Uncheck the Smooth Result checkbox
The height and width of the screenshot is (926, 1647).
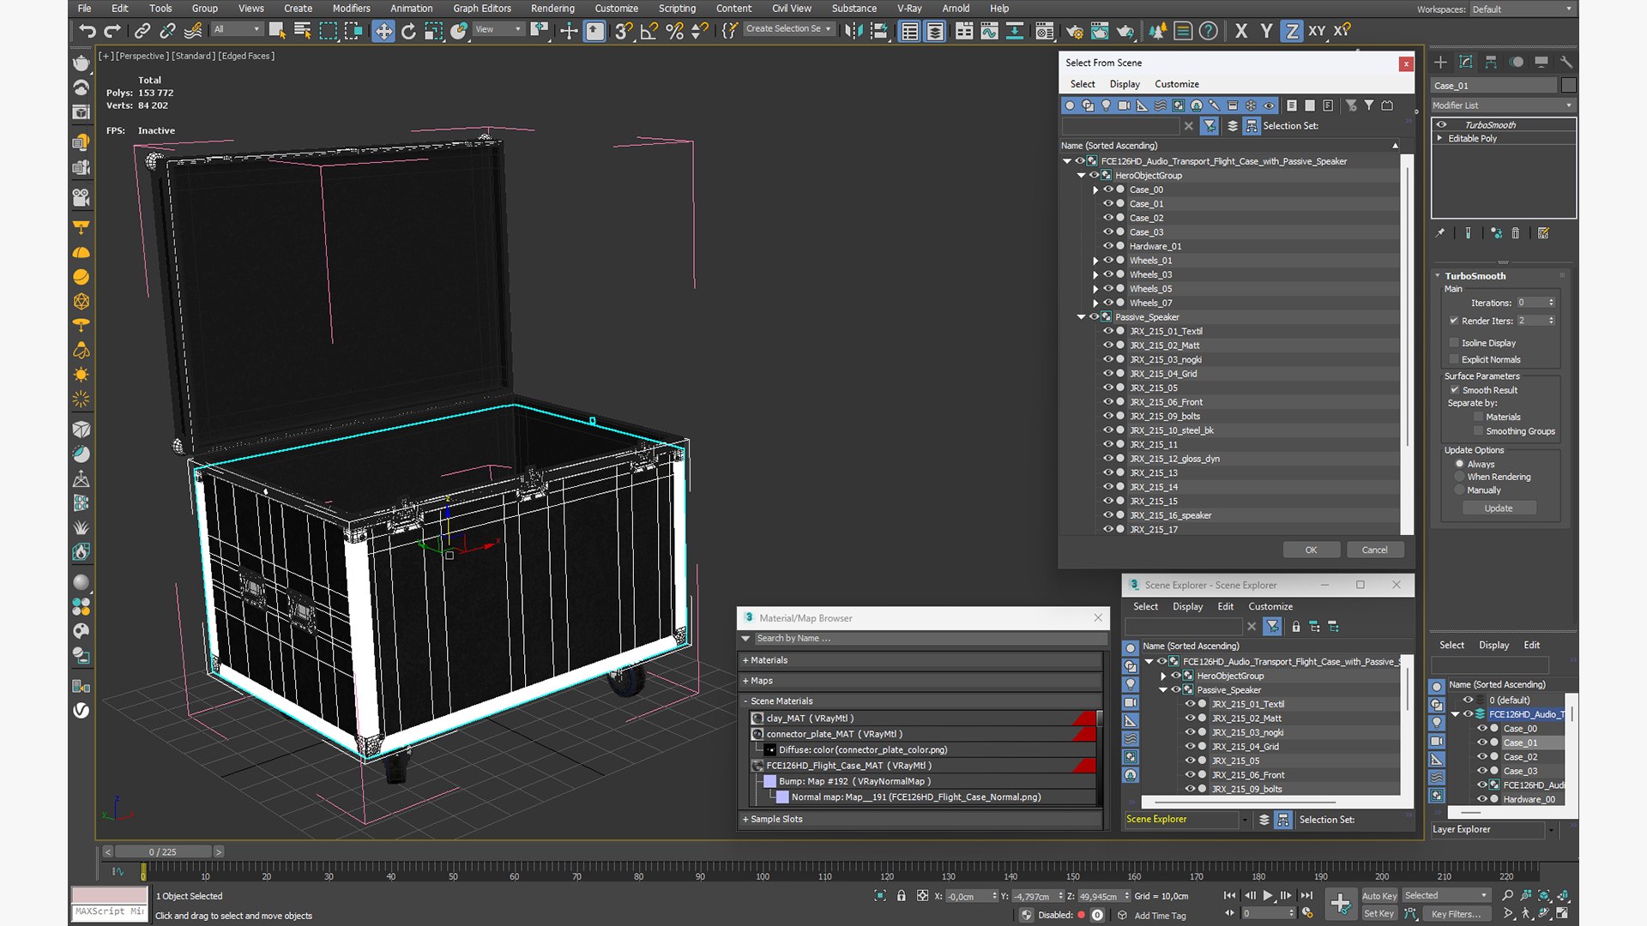[x=1454, y=390]
